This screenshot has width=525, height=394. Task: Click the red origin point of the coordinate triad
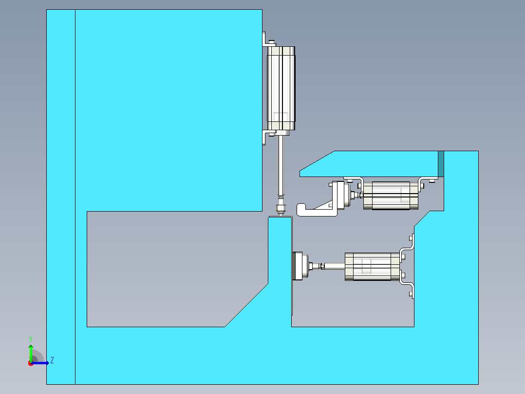(31, 363)
